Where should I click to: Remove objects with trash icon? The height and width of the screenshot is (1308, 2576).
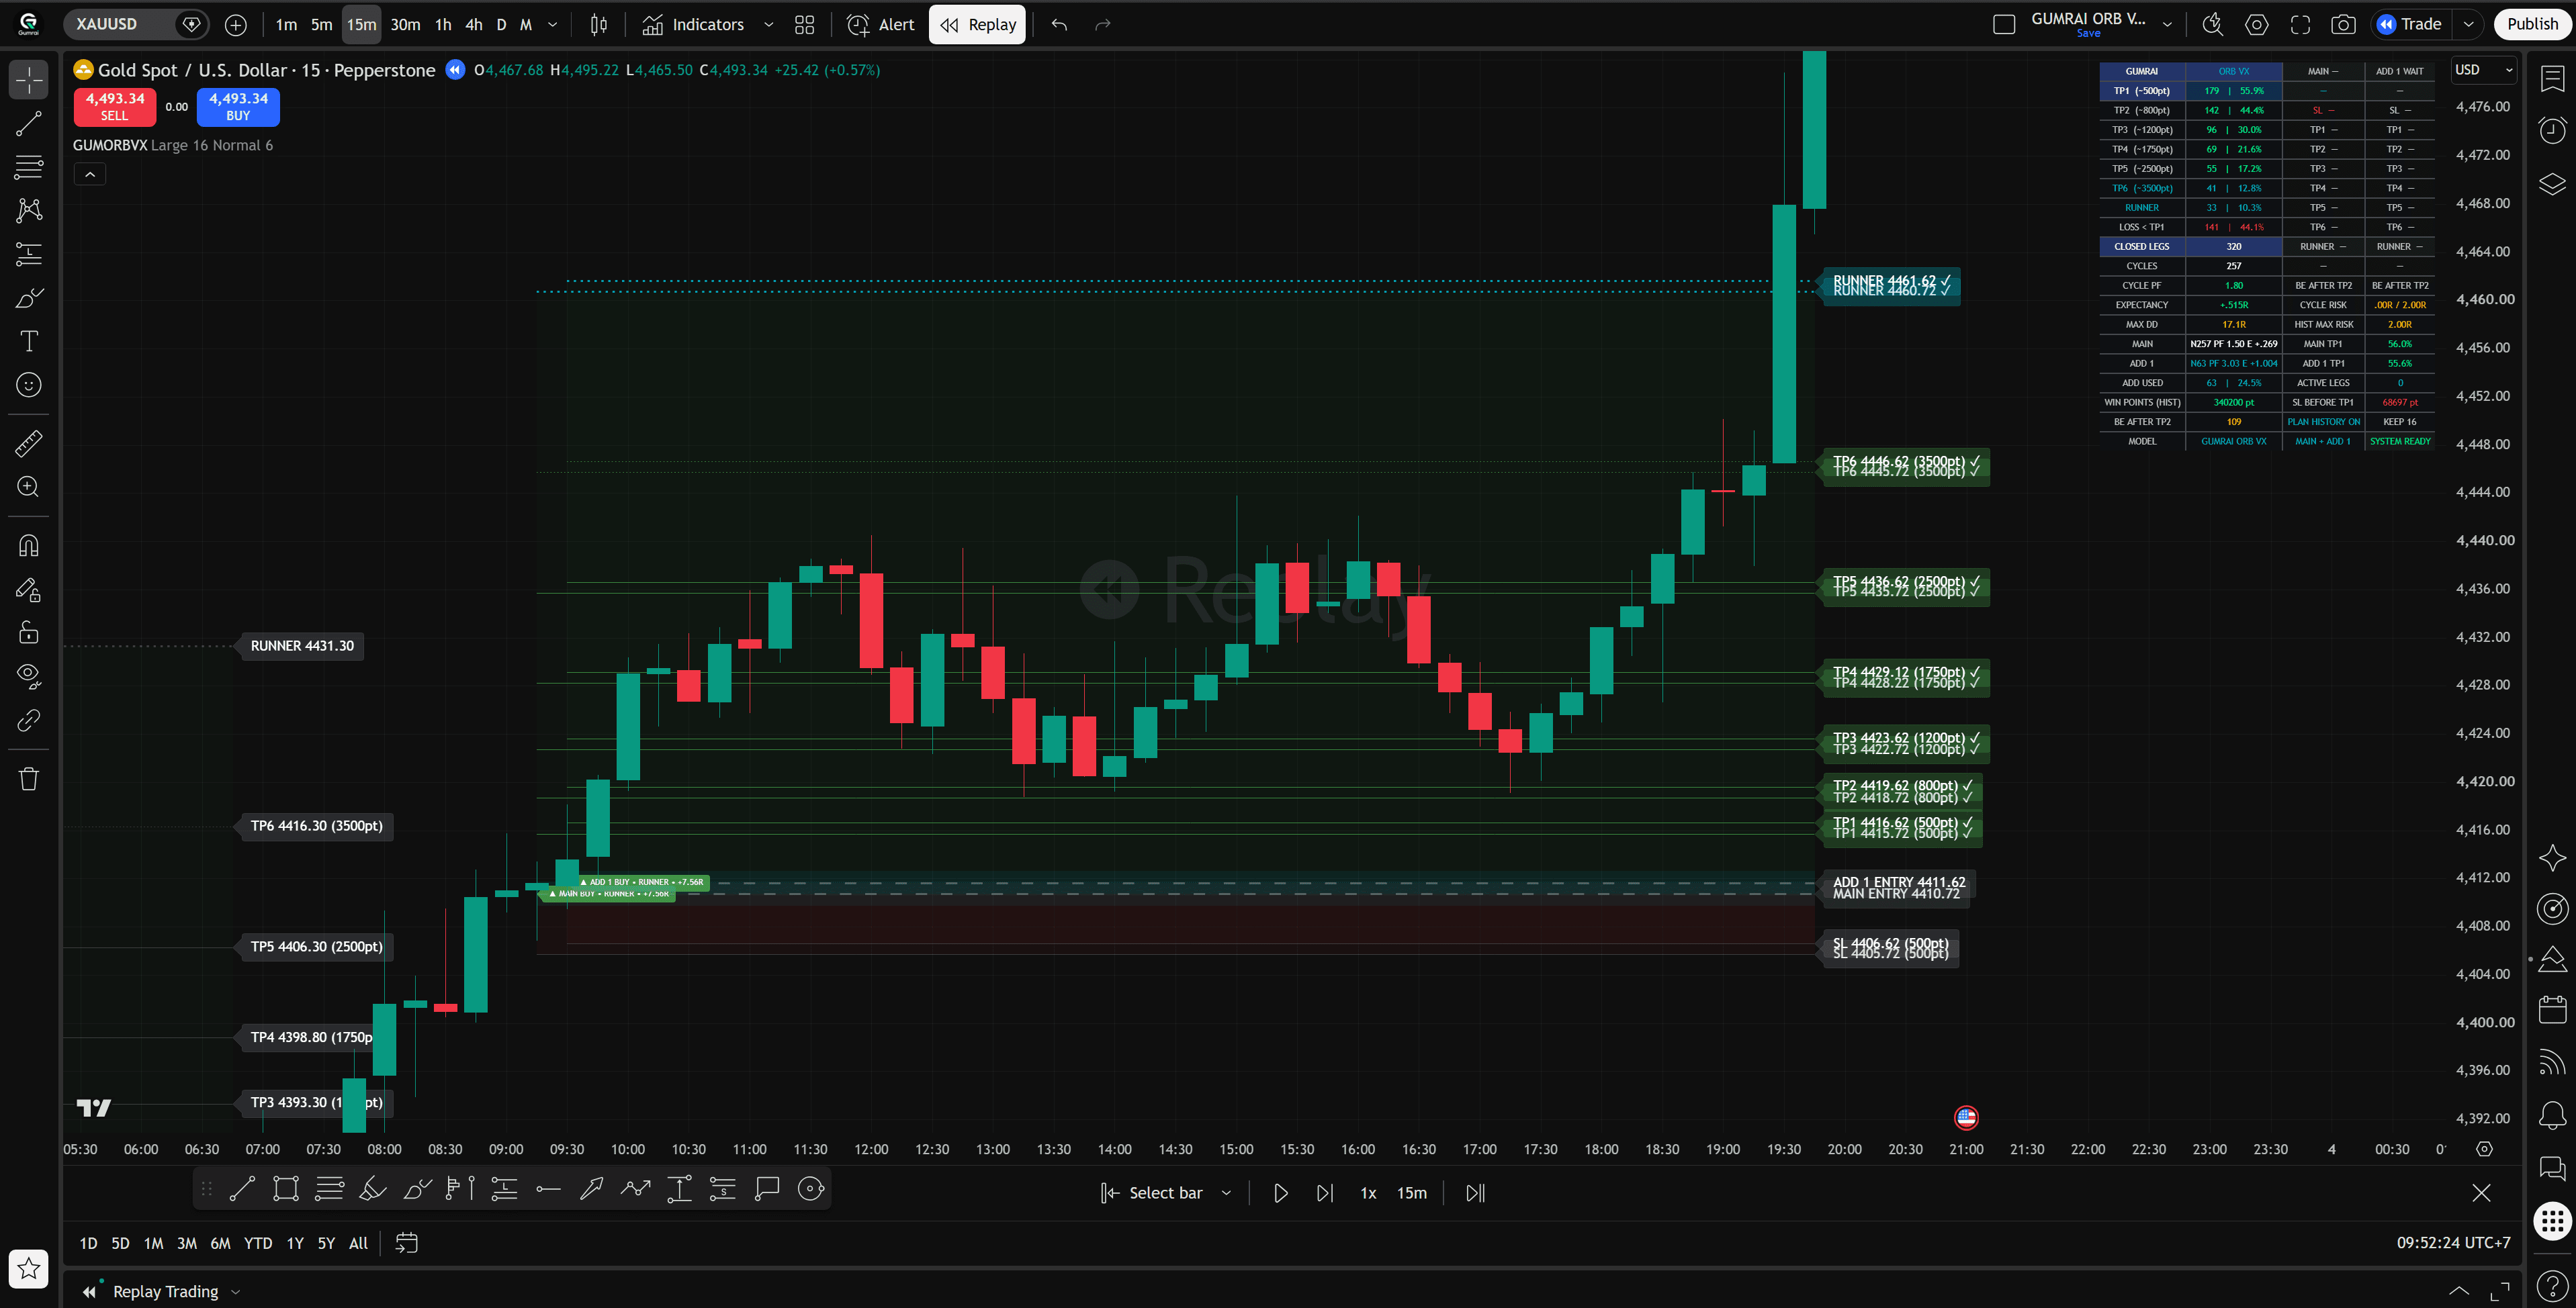click(29, 779)
